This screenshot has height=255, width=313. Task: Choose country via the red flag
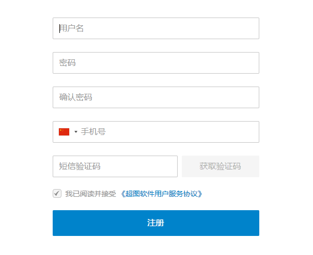pos(64,132)
